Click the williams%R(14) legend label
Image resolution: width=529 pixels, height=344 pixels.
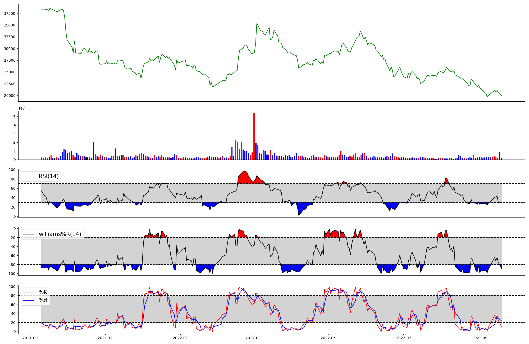(x=60, y=234)
